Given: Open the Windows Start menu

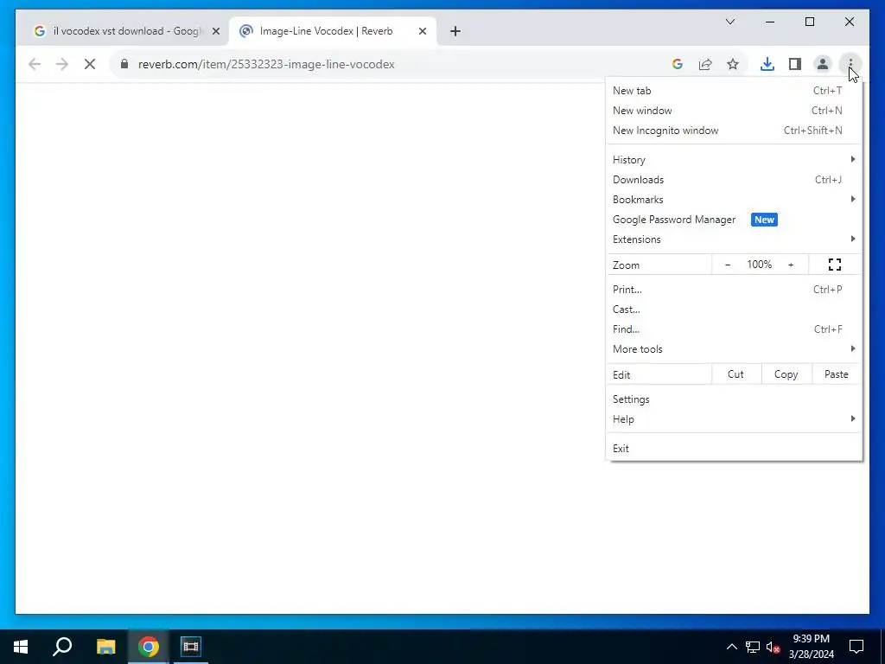Looking at the screenshot, I should [x=21, y=647].
